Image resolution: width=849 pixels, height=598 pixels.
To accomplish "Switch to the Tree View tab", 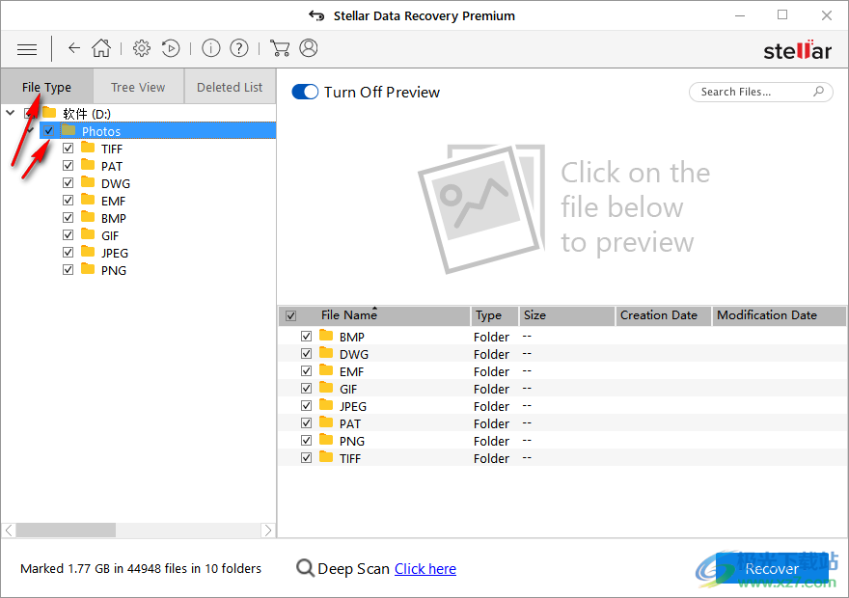I will click(x=138, y=87).
